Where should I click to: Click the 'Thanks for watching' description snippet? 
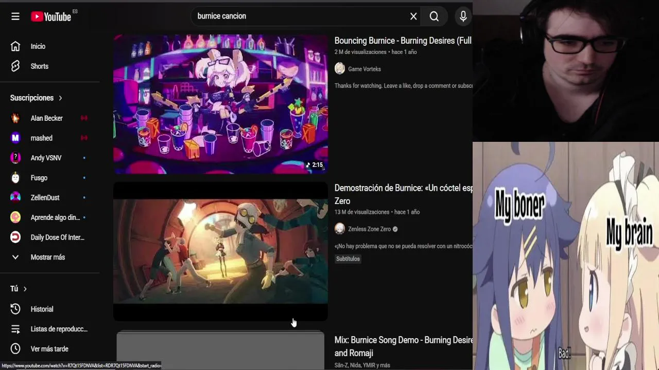click(403, 86)
